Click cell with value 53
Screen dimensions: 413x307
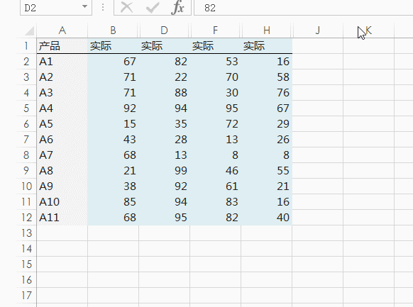coord(215,62)
